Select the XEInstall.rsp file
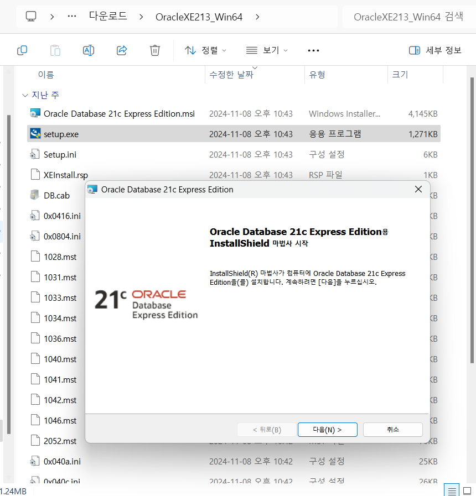This screenshot has height=496, width=476. click(65, 175)
